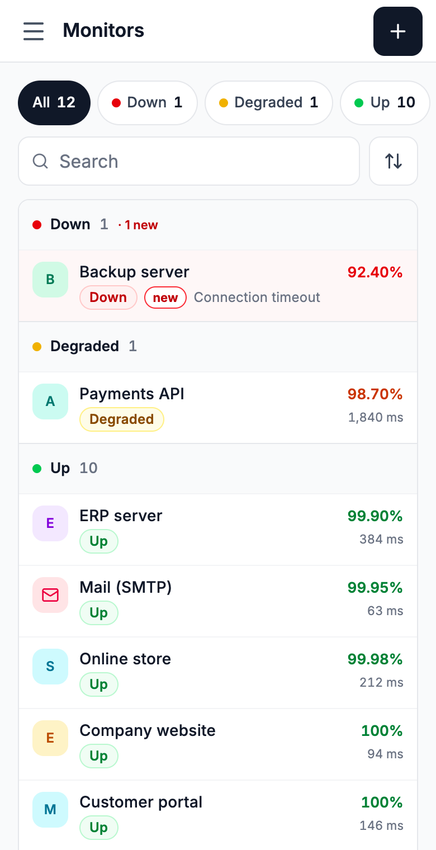
Task: Click the 99.95% uptime value
Action: coord(375,588)
